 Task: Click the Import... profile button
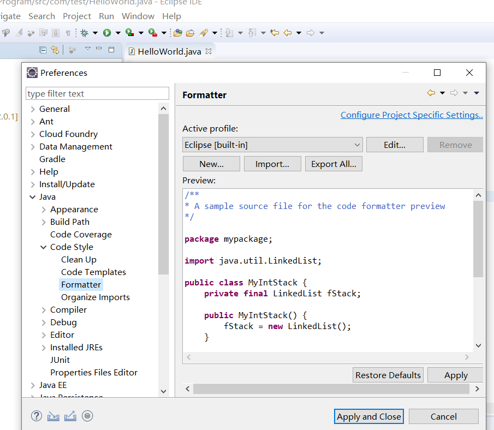(x=272, y=164)
